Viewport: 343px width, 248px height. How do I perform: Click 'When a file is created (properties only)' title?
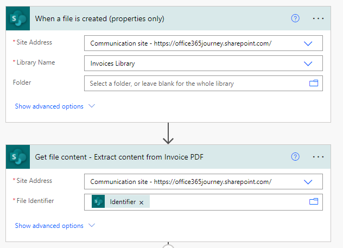click(99, 18)
